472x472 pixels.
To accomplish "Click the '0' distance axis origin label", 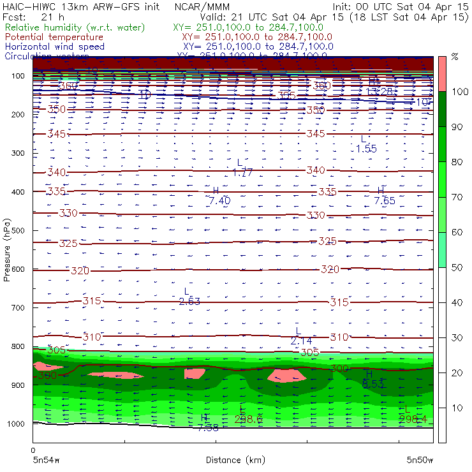I will tap(33, 450).
